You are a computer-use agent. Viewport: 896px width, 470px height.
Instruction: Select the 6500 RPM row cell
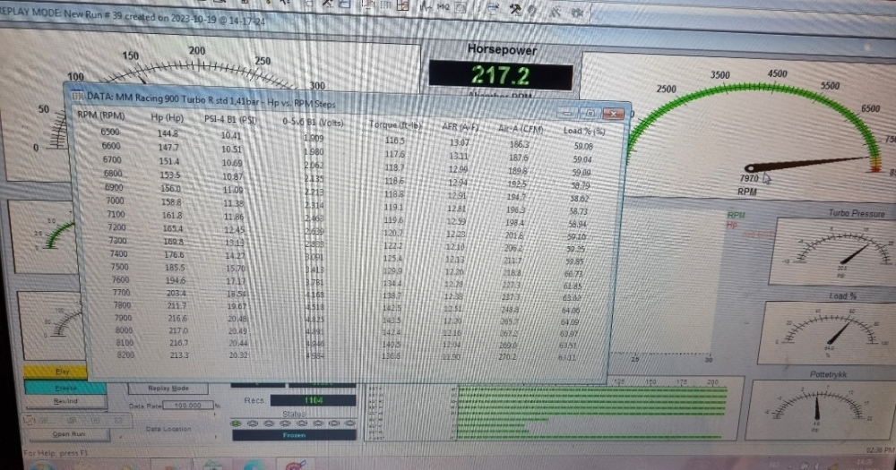click(x=109, y=132)
